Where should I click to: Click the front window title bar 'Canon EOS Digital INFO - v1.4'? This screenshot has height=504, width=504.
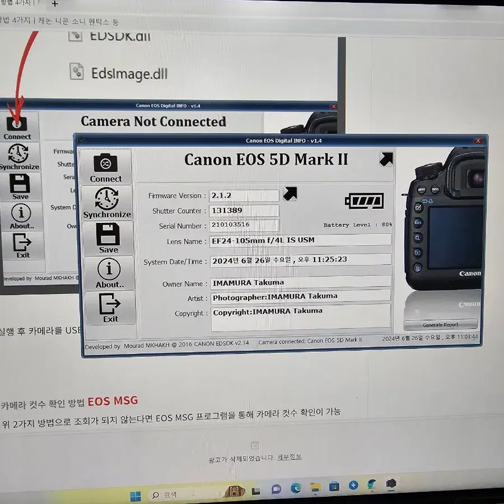click(284, 141)
